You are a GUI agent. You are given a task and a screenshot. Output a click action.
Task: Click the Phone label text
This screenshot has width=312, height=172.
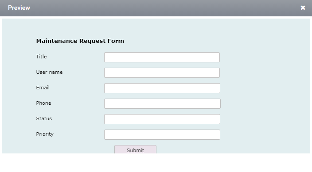pos(43,103)
